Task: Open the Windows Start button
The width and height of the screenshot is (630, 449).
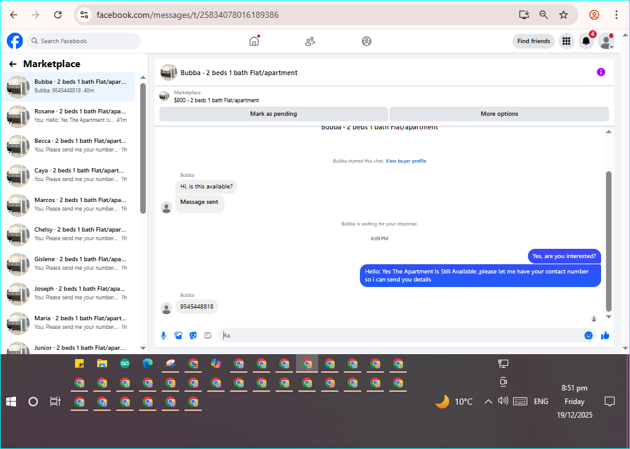Action: point(11,402)
